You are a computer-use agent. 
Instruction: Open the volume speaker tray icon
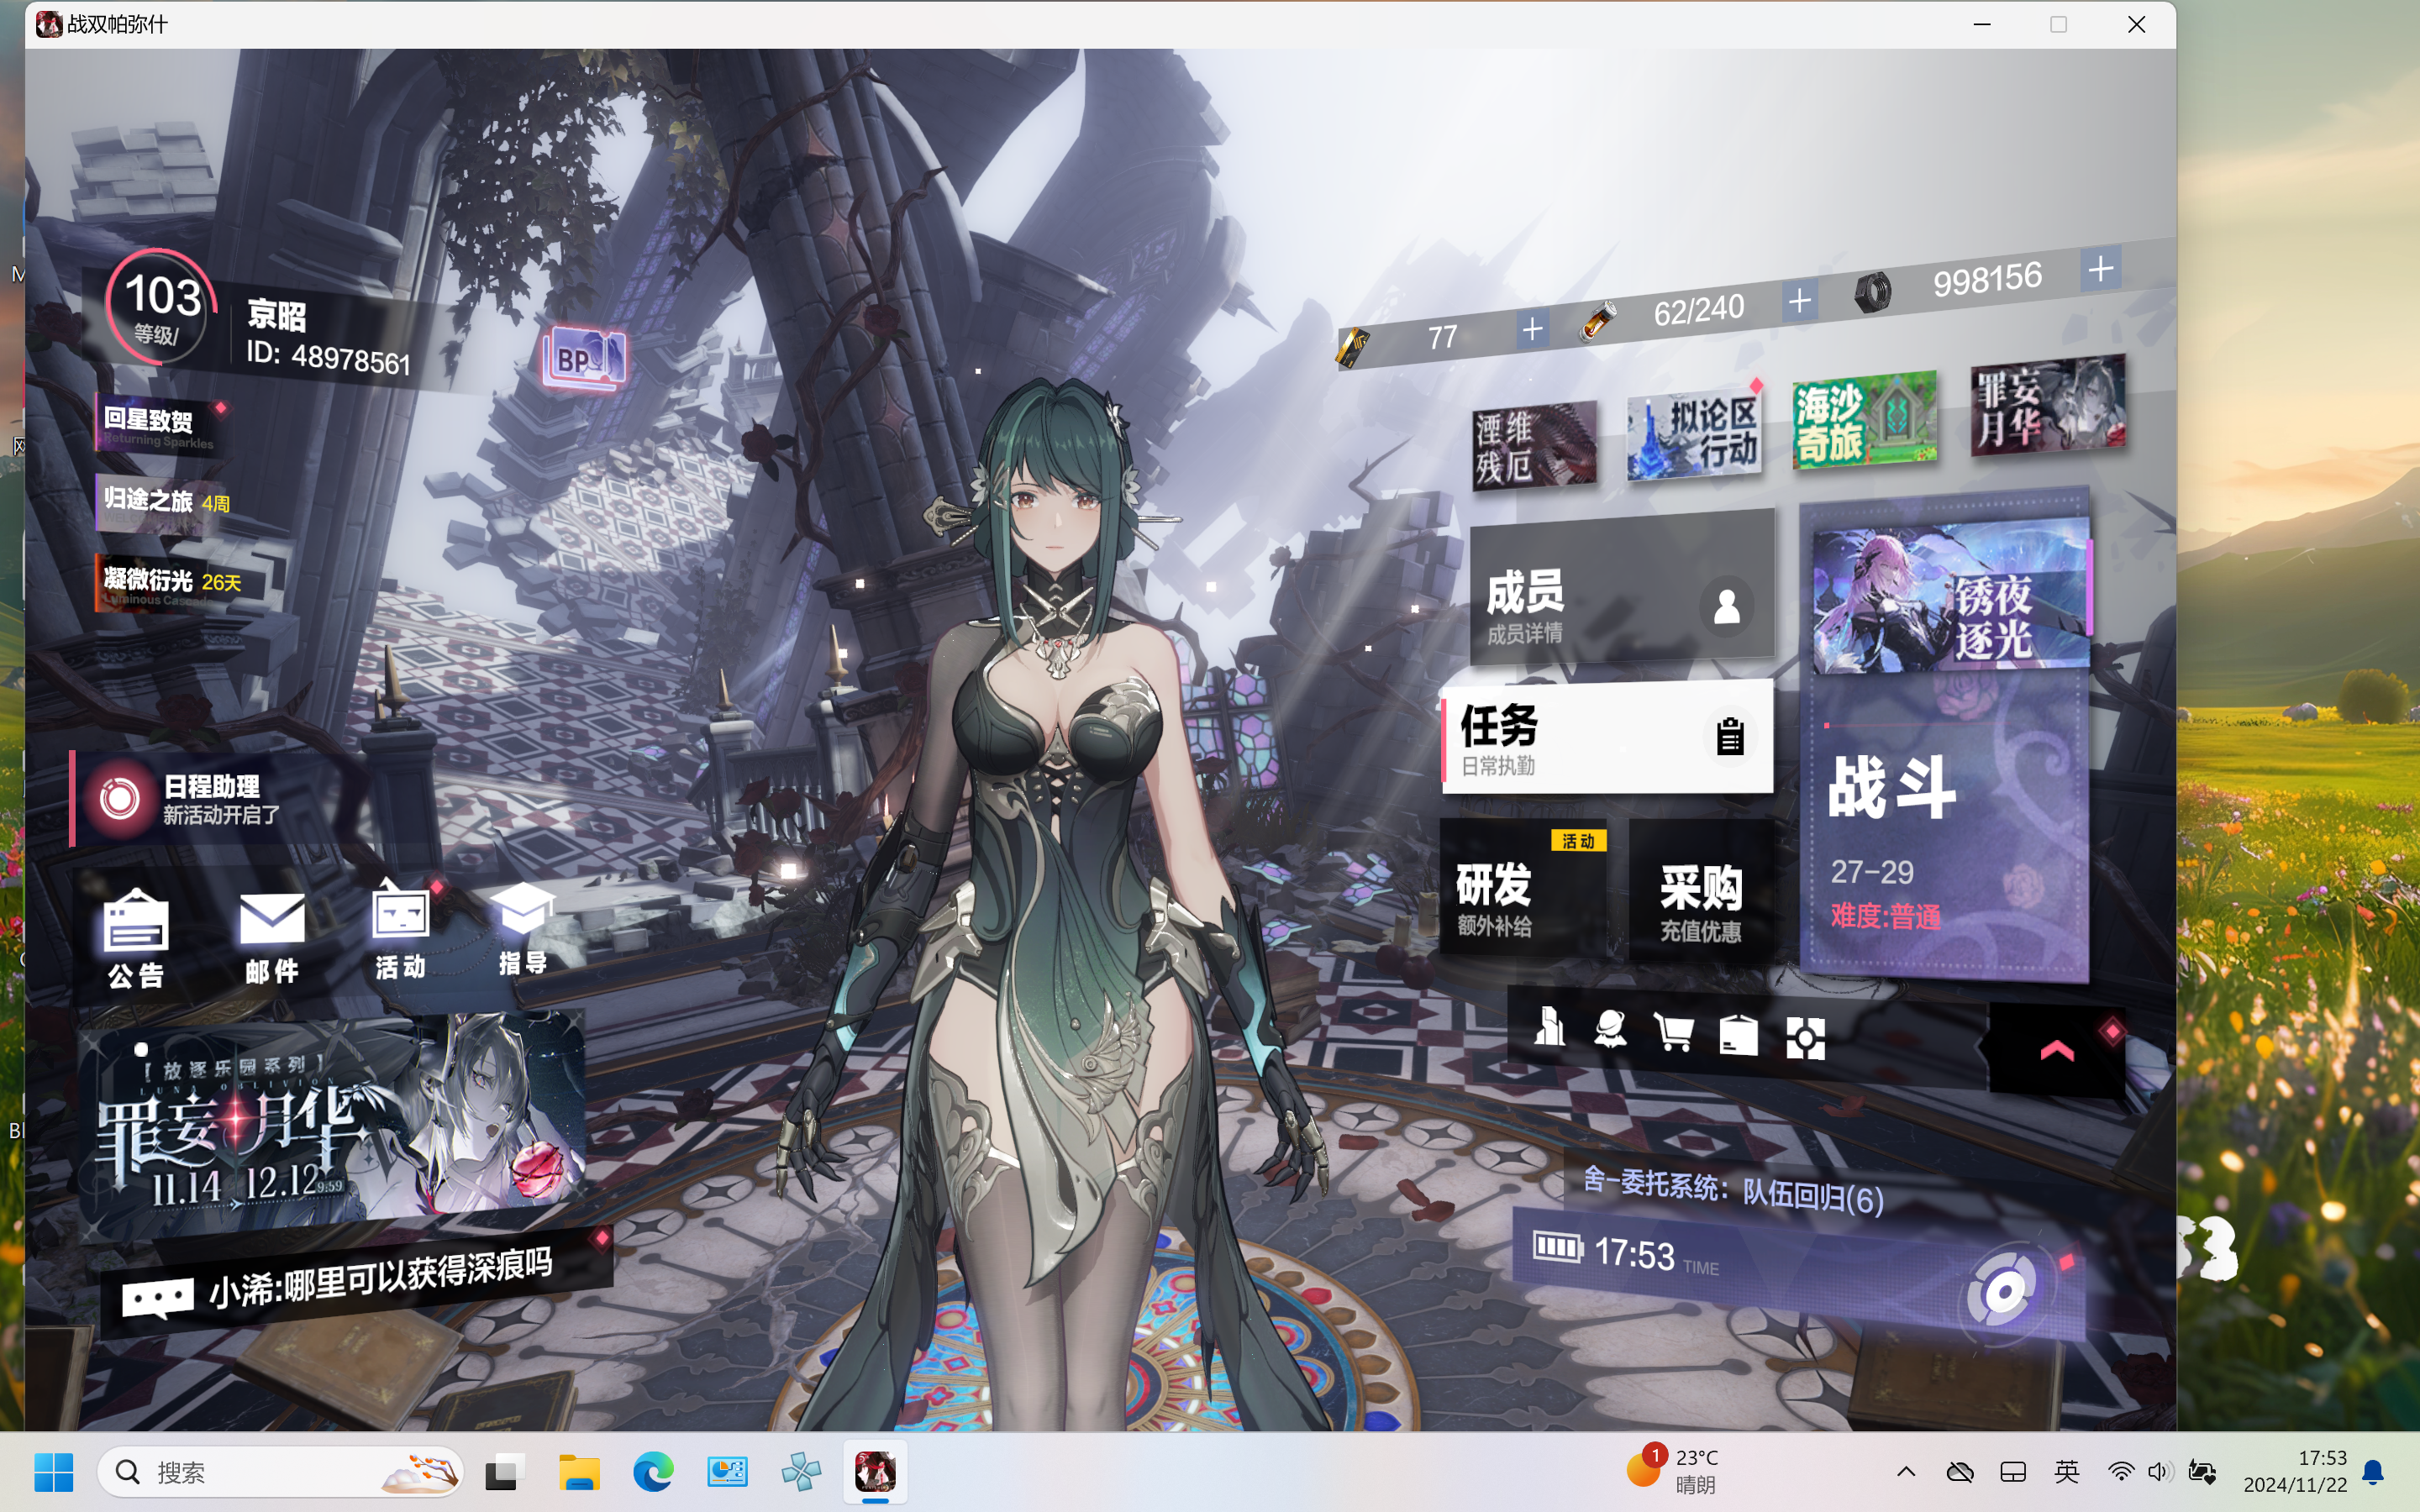click(2159, 1472)
